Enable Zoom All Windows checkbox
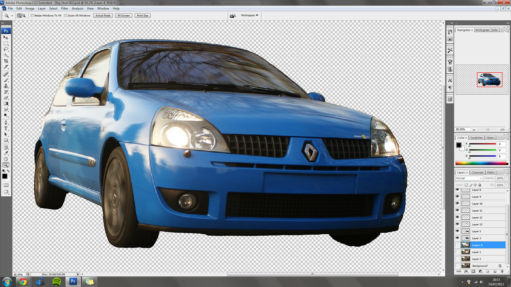 (x=65, y=15)
